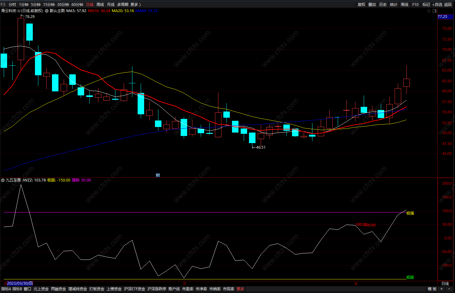This screenshot has height=293, width=455.
Task: Zoom in chart with plus button
Action: pos(442,289)
